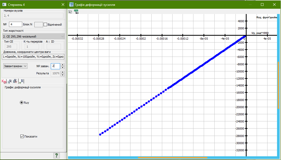
Task: Uncheck the Показати checkbox
Action: pos(22,136)
